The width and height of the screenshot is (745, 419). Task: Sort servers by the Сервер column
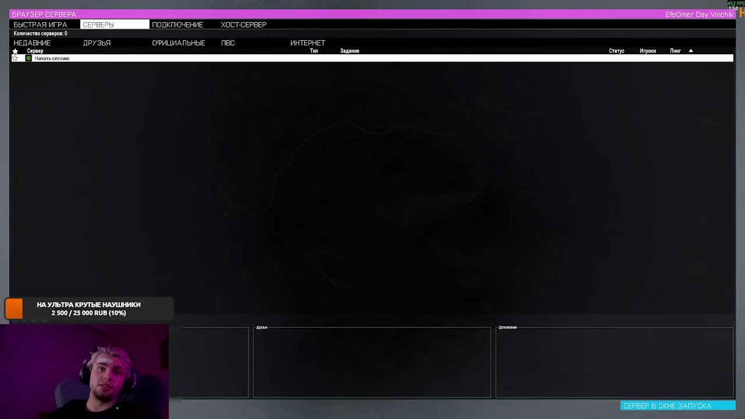(x=35, y=51)
